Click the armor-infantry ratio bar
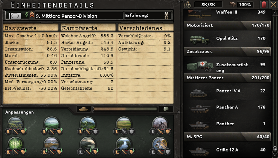 coord(125,109)
